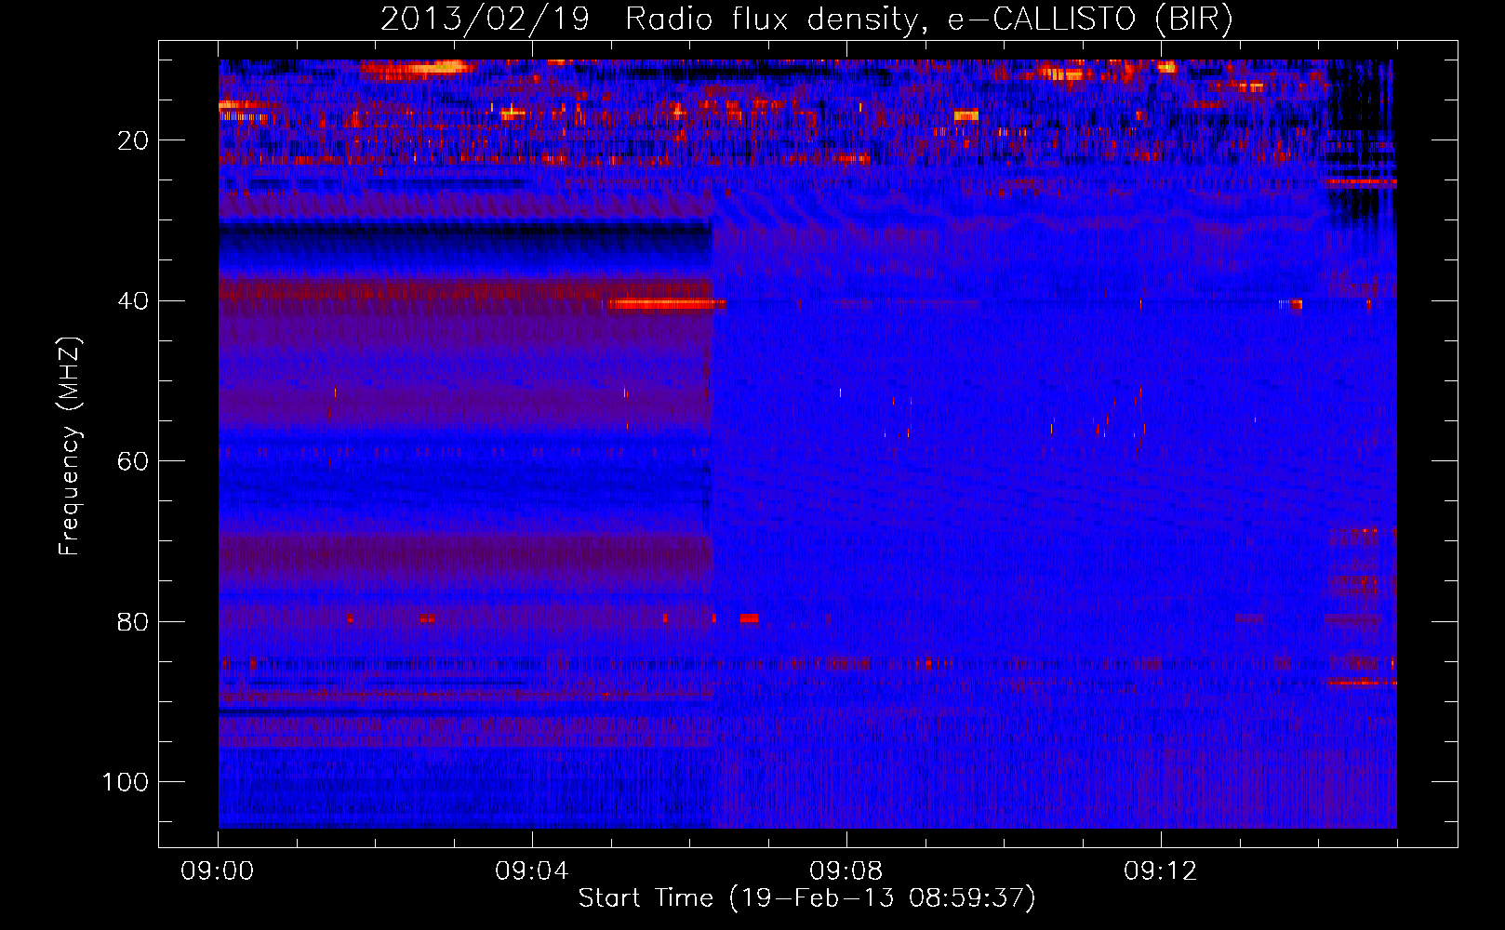The height and width of the screenshot is (930, 1505).
Task: Click the 09:08 time tick label
Action: coord(846,871)
